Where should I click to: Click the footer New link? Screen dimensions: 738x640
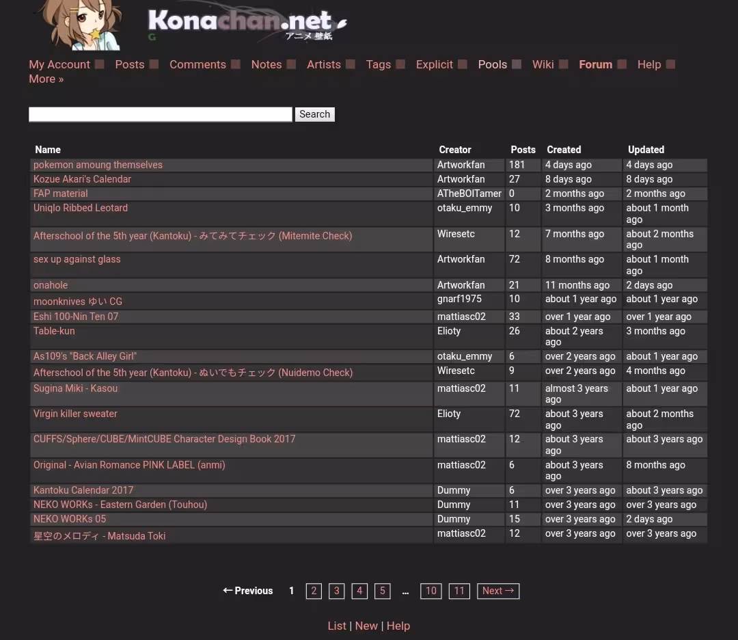pyautogui.click(x=367, y=626)
